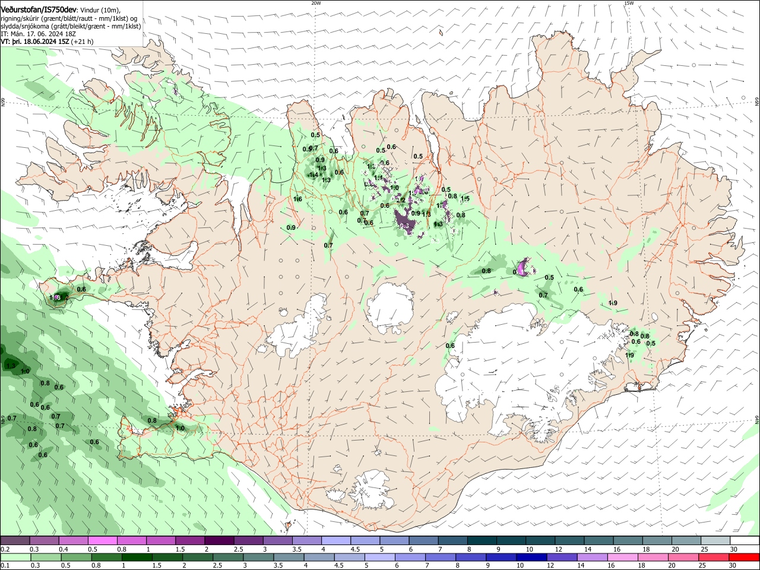The width and height of the screenshot is (760, 570).
Task: Click the 0.2 label under the snow legend
Action: 5,549
